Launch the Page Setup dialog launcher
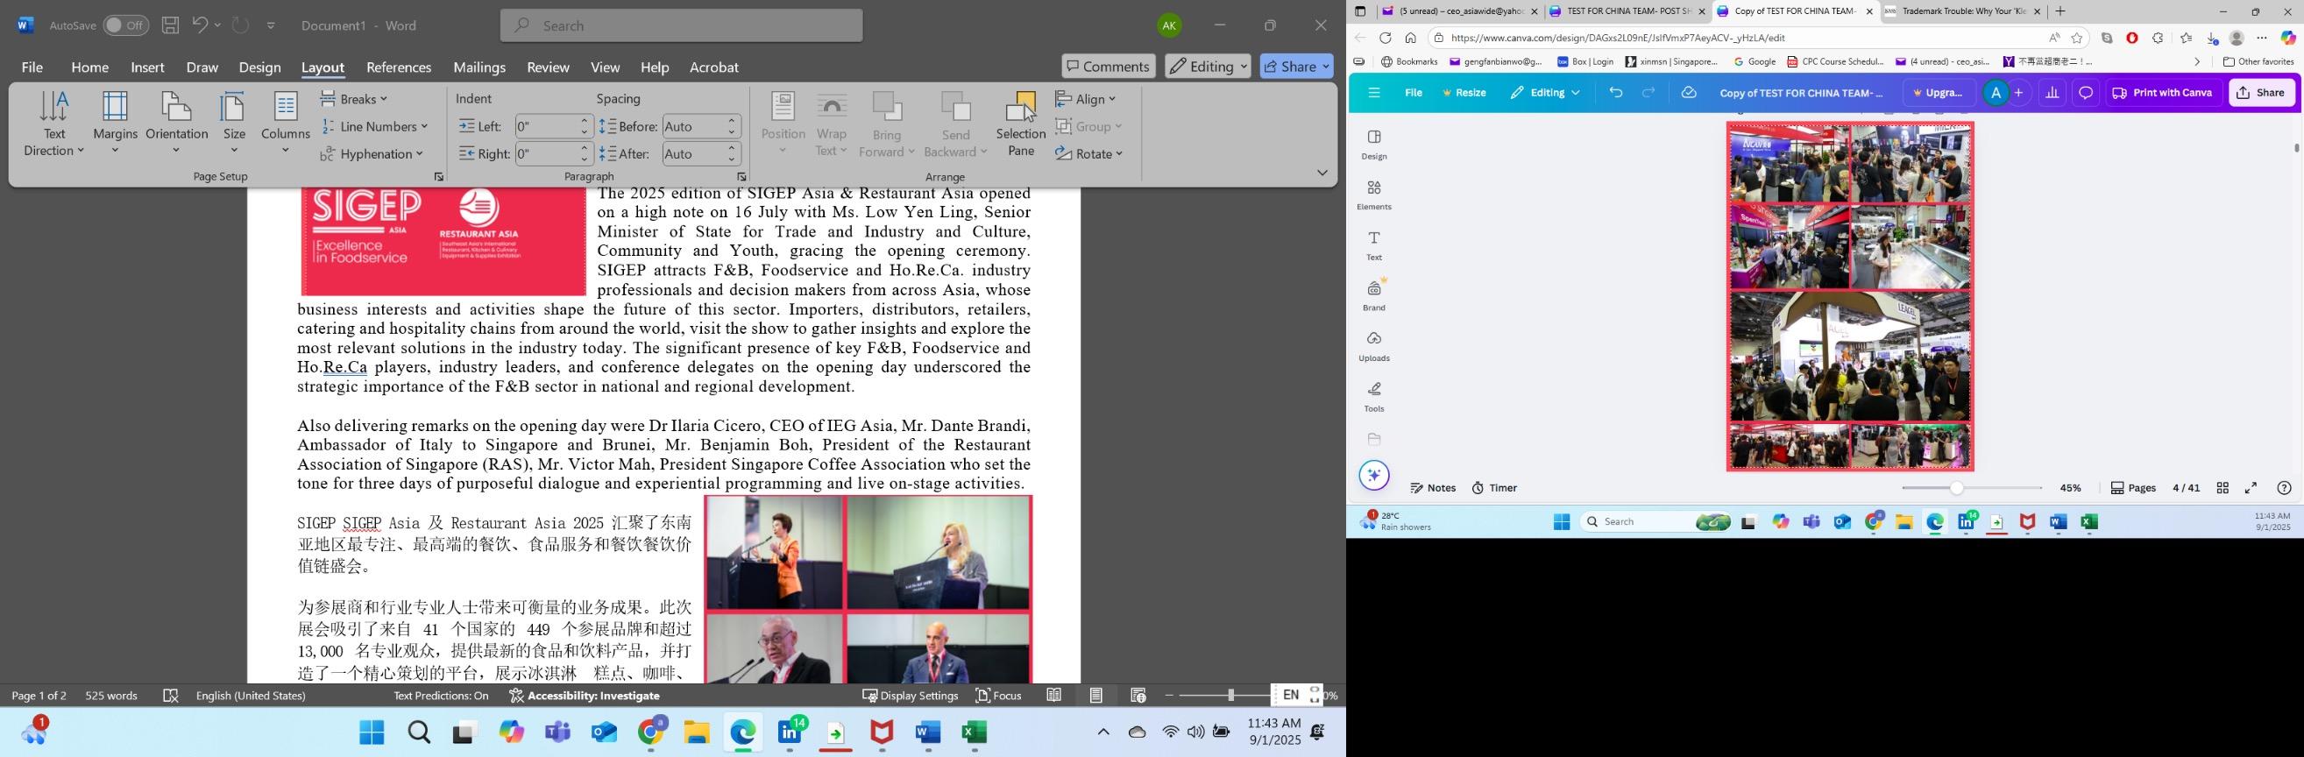 (439, 178)
